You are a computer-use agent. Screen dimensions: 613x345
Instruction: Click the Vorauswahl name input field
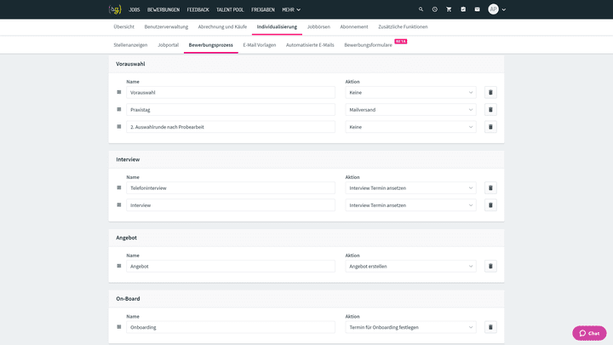pyautogui.click(x=231, y=93)
